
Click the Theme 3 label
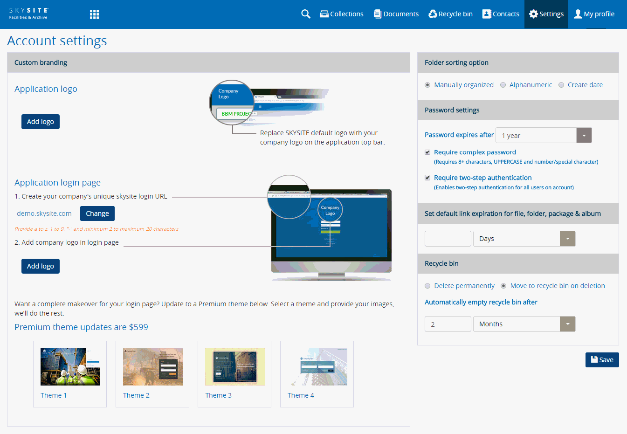(218, 395)
